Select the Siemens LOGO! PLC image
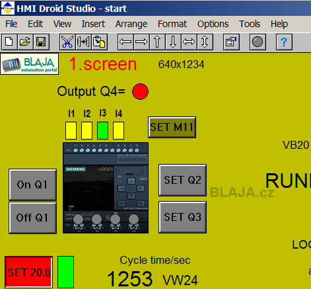Screen dimensions: 311x289 point(106,188)
